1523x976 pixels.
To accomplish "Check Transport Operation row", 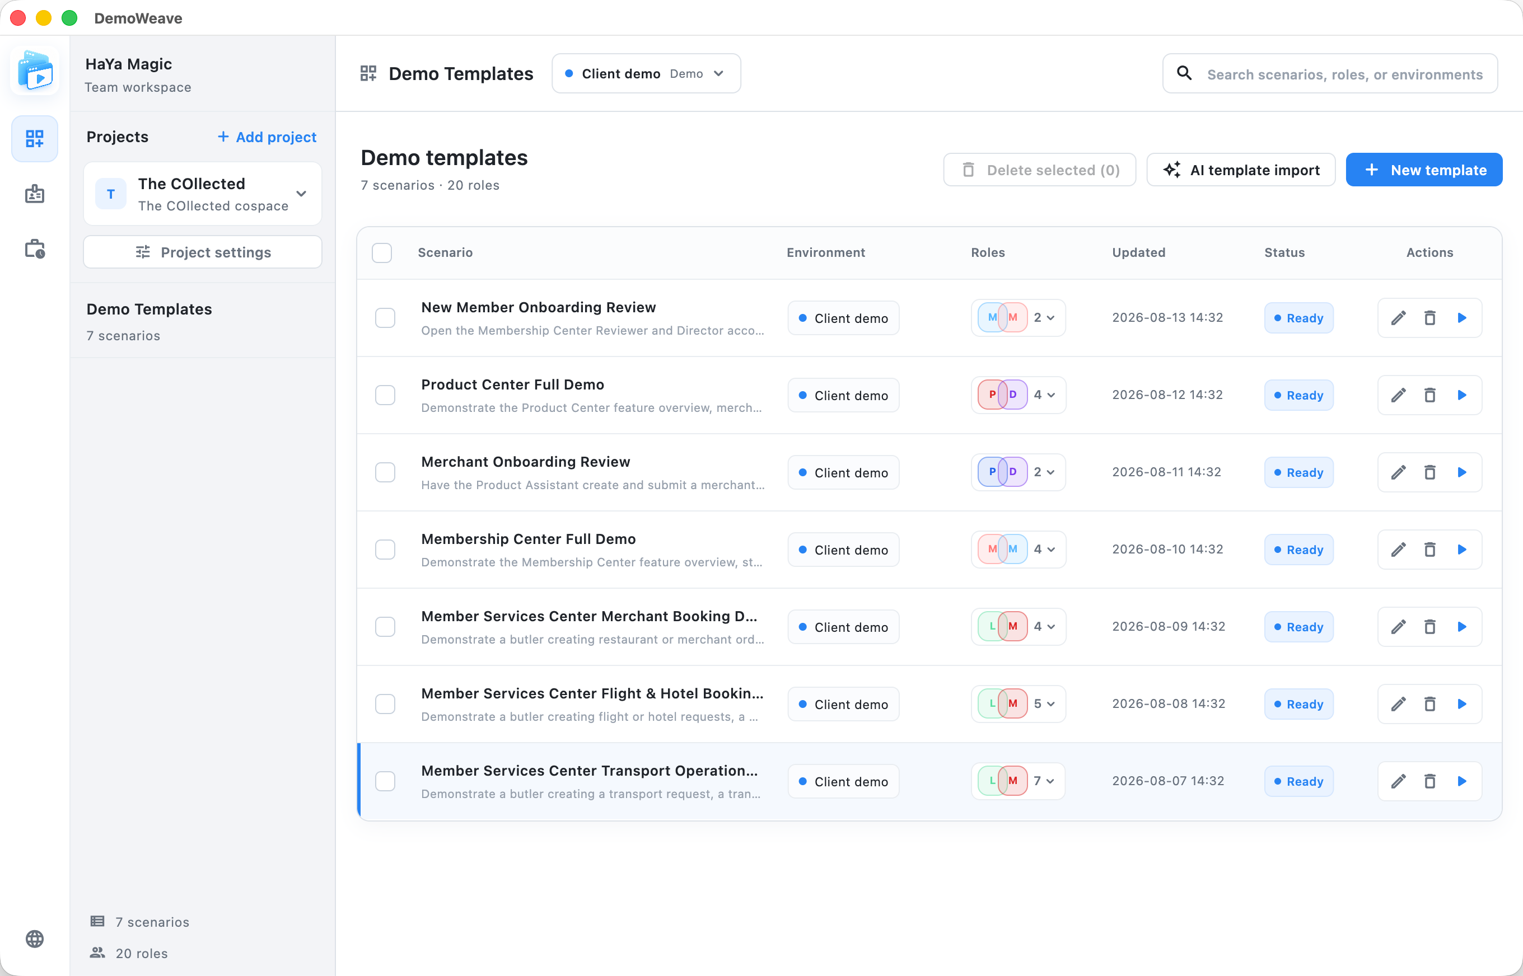I will pos(385,782).
